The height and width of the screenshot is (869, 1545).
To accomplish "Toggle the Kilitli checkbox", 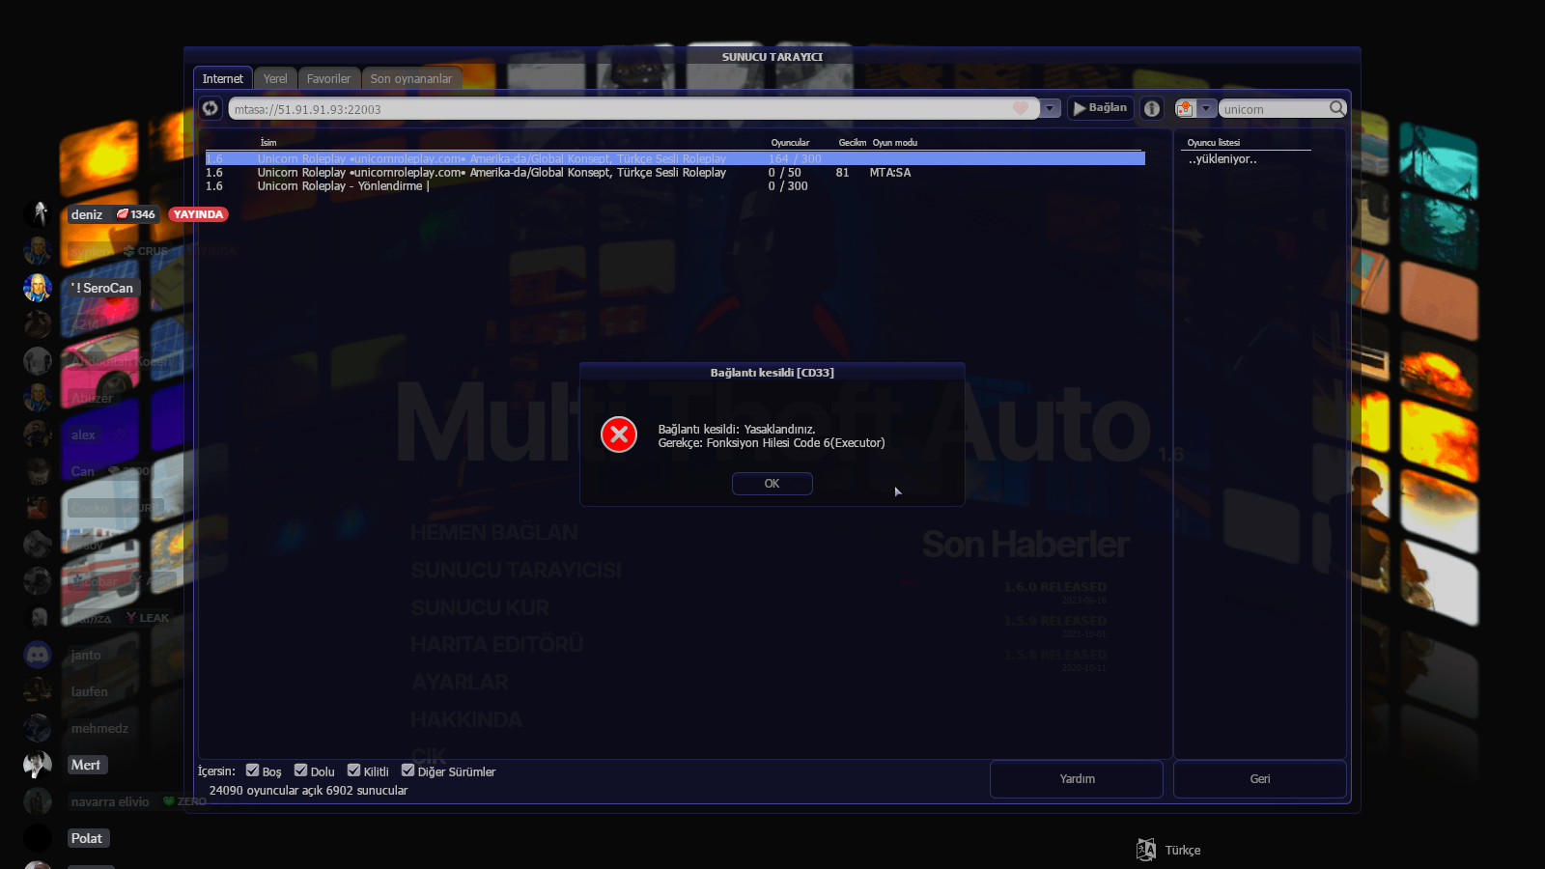I will click(354, 771).
